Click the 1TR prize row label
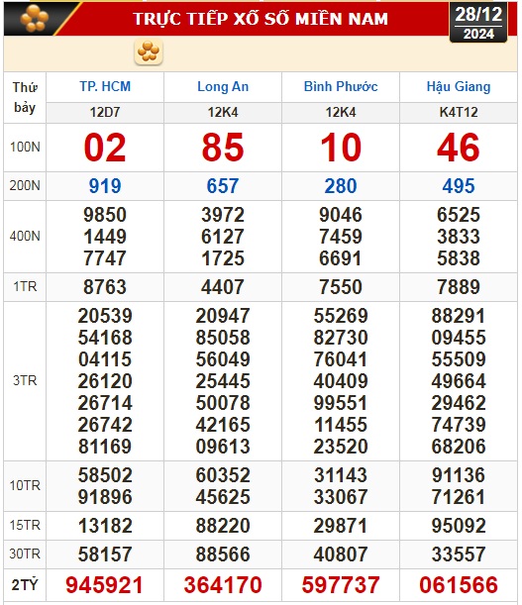The height and width of the screenshot is (605, 522). coord(25,287)
